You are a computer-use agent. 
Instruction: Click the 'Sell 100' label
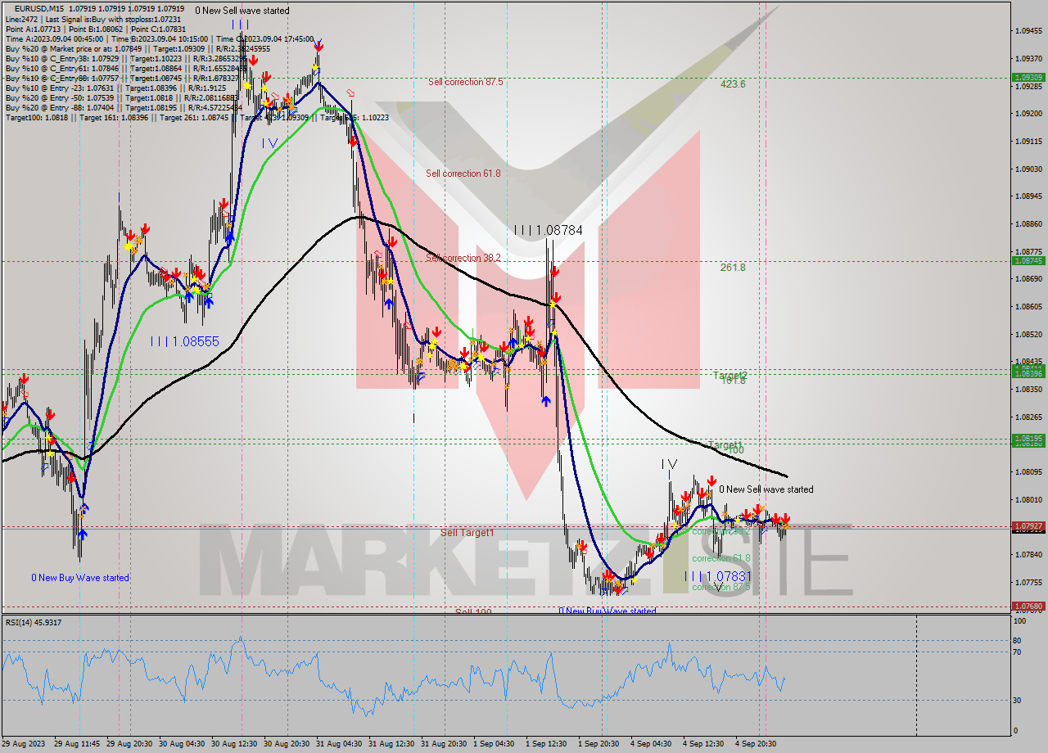tap(473, 611)
